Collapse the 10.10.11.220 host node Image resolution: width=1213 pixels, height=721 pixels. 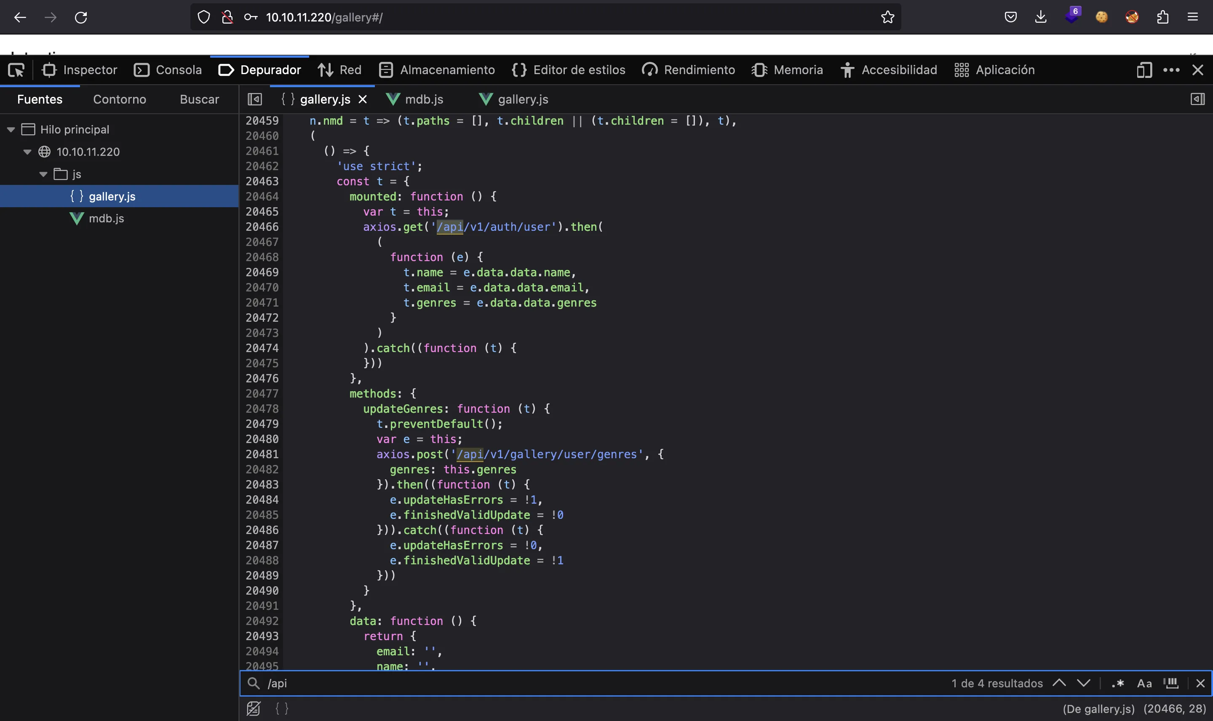point(27,152)
